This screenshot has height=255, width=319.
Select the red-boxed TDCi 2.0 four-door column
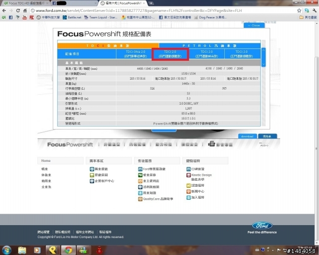(170, 54)
